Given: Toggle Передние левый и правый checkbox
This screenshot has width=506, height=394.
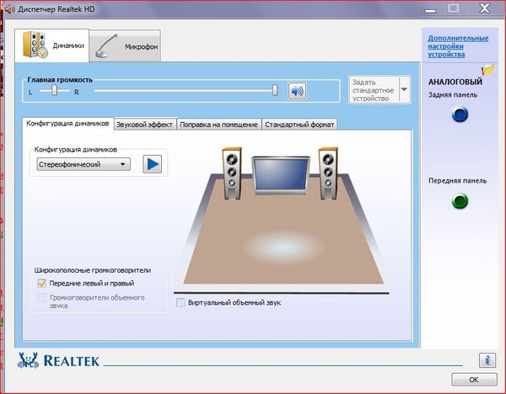Looking at the screenshot, I should [x=42, y=283].
